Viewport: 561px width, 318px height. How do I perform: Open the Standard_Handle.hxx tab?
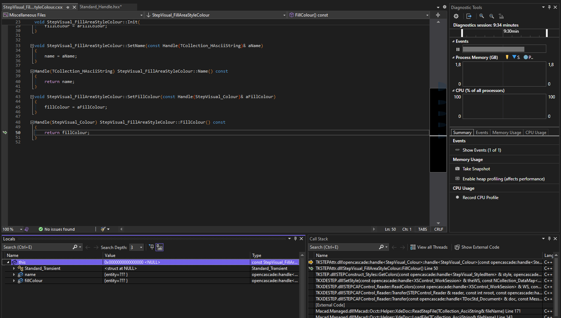(101, 7)
